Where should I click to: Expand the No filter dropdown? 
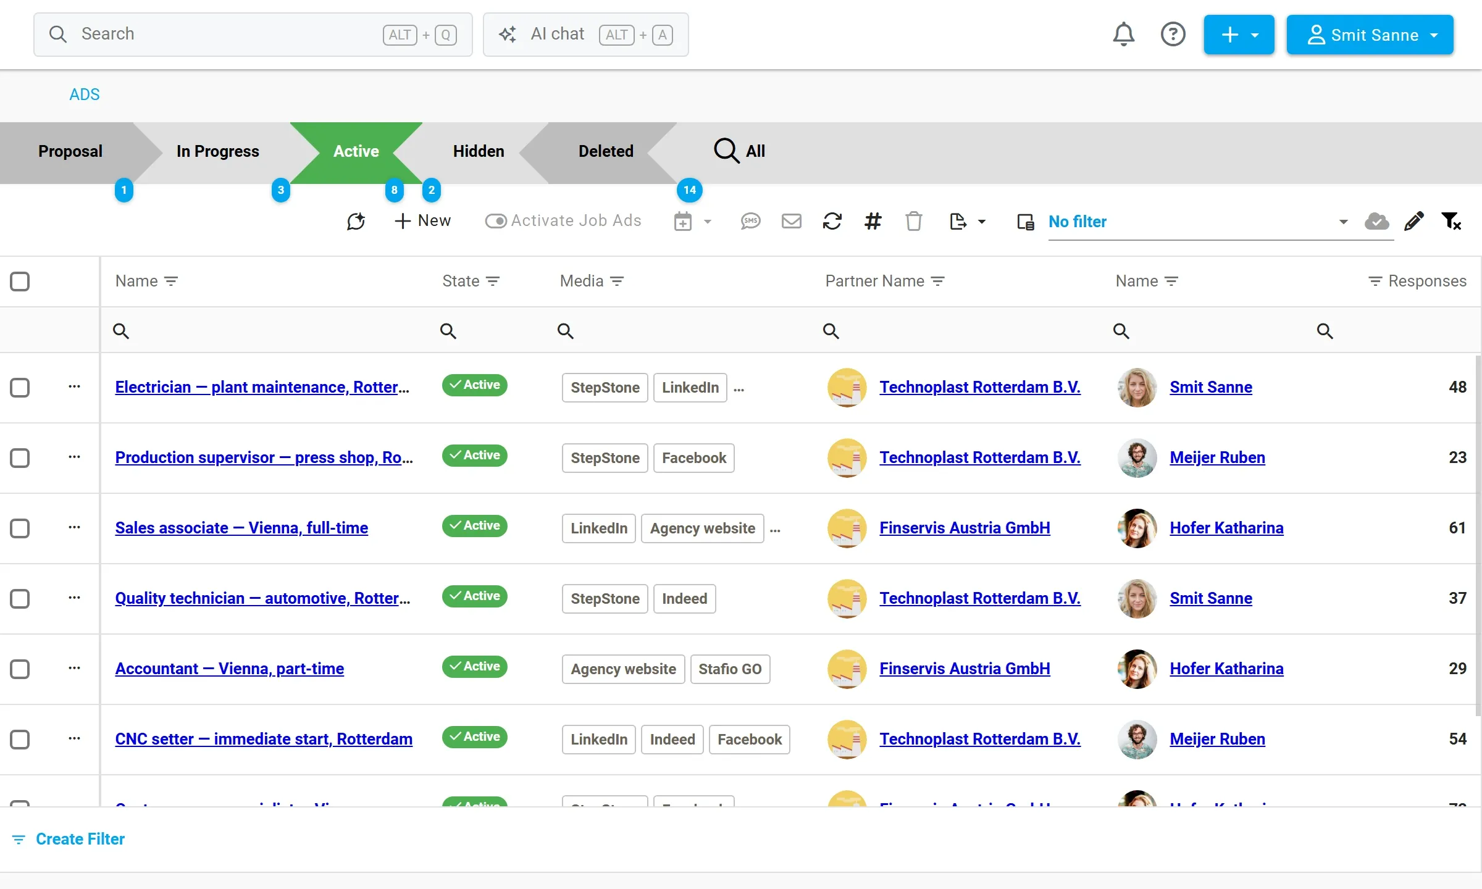pyautogui.click(x=1342, y=222)
